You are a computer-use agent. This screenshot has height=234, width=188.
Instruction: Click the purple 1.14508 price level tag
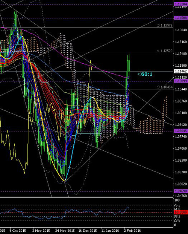click(x=181, y=18)
